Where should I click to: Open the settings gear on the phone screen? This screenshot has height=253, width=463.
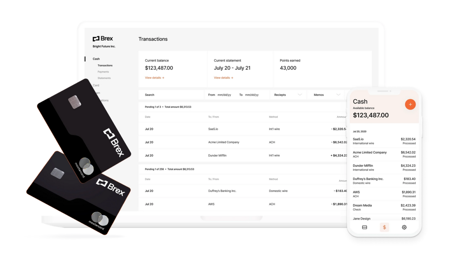click(404, 227)
